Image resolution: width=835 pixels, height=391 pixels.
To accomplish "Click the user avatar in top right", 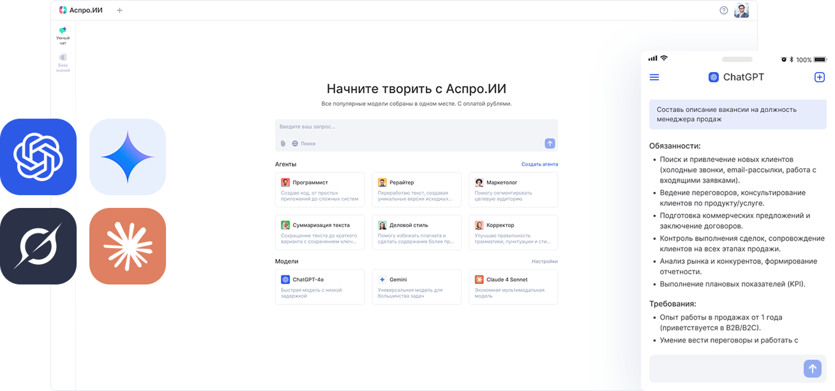I will (x=741, y=10).
